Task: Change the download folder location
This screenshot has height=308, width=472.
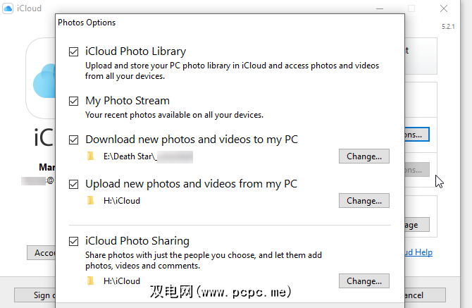Action: point(364,156)
